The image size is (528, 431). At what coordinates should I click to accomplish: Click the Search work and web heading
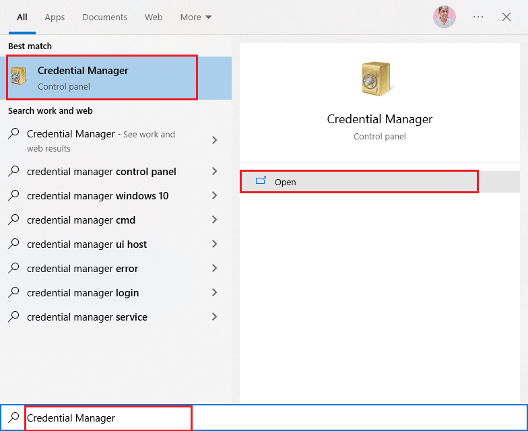point(51,110)
